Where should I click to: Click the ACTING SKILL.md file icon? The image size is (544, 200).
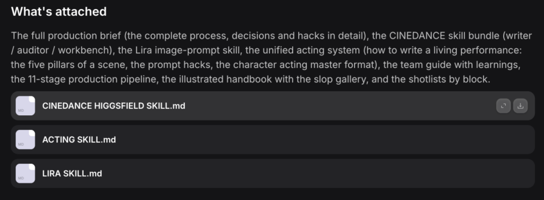click(x=26, y=140)
